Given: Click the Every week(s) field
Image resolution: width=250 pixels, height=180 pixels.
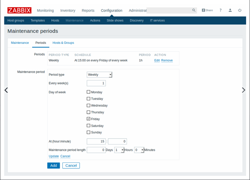Looking at the screenshot, I should click(96, 83).
